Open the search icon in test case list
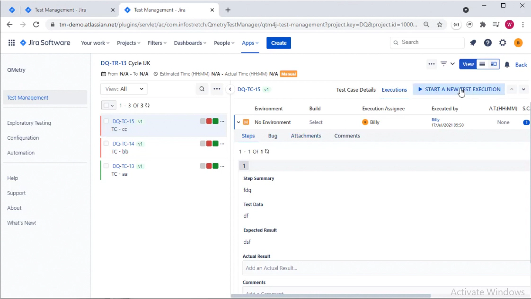 [x=202, y=89]
